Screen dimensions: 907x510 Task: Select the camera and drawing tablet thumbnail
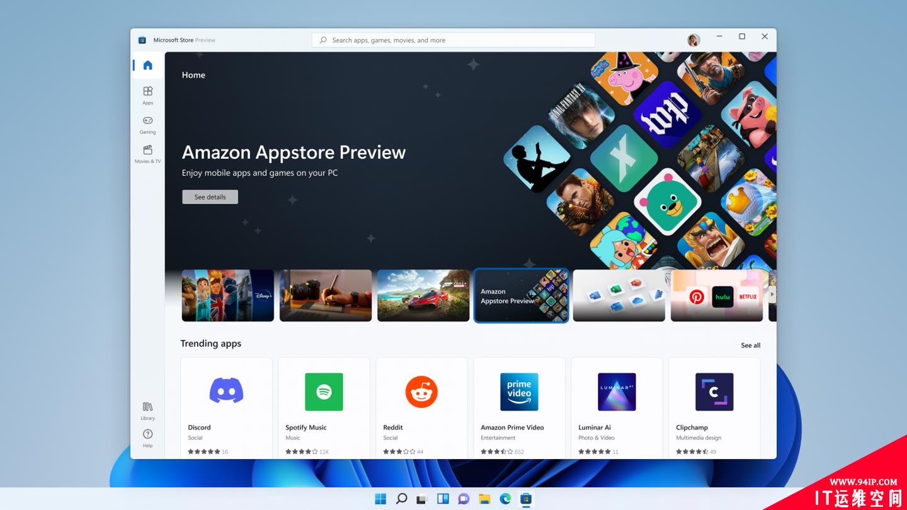coord(326,296)
